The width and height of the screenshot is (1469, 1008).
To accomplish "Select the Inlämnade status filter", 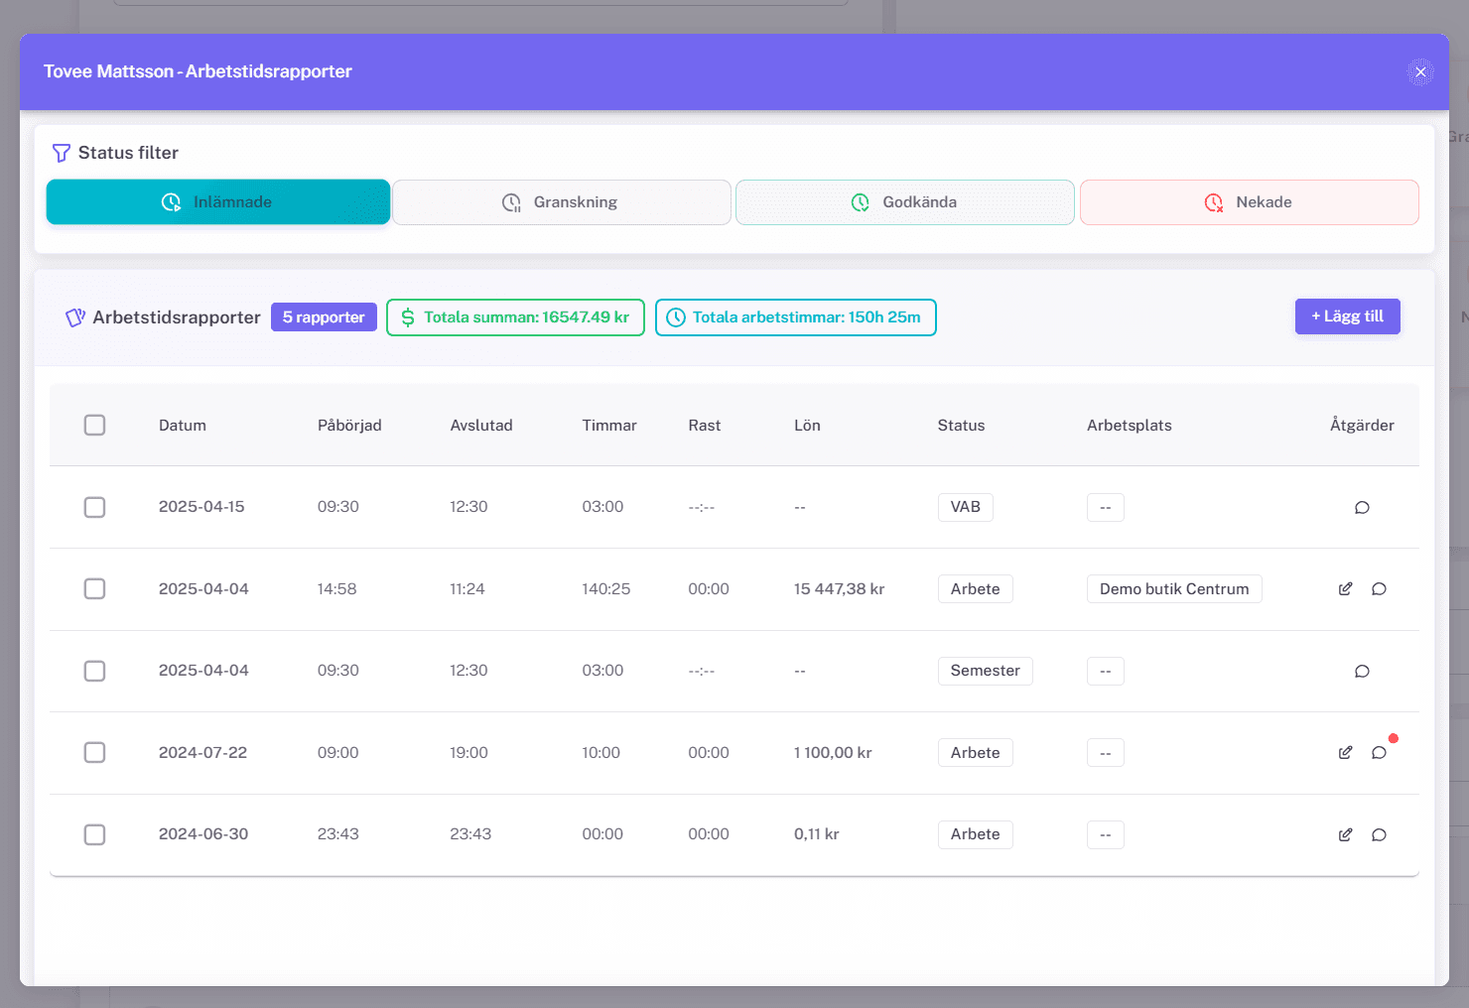I will click(217, 202).
